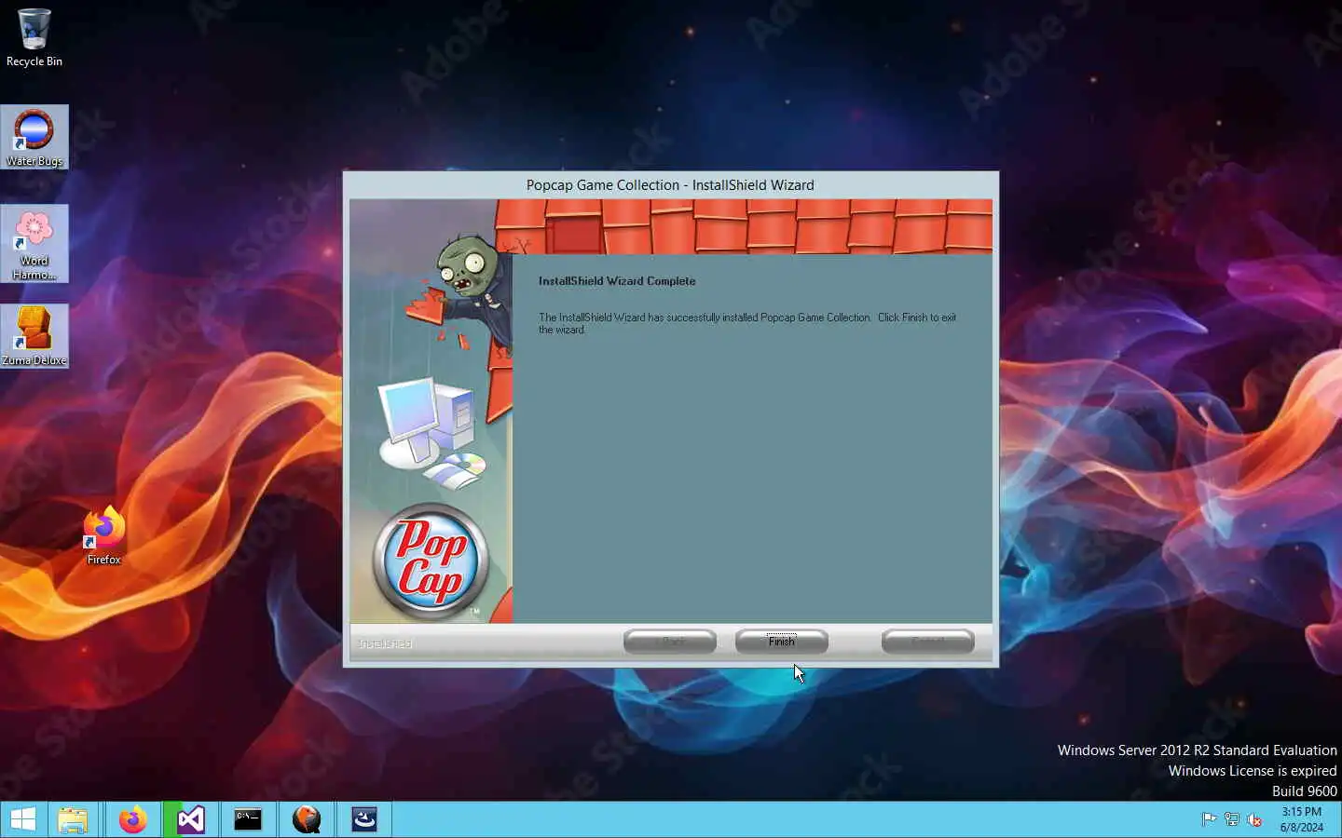Click the 'Windows License is expired' watermark text

(1253, 771)
